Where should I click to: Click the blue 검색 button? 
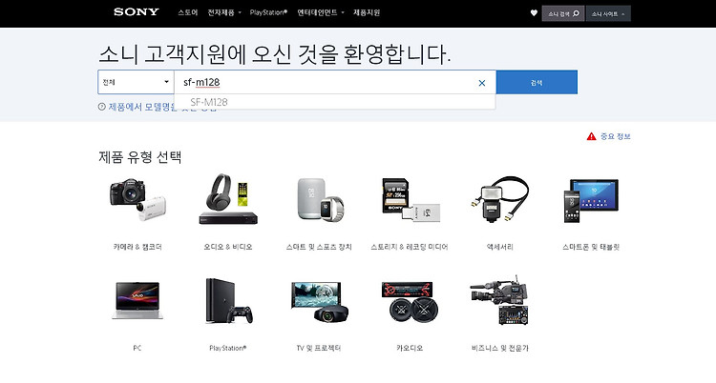537,83
